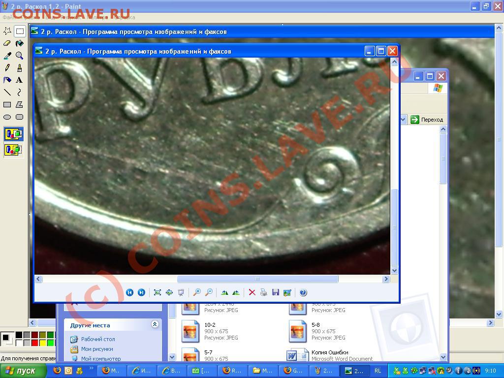Click viewer scroll-down arrow
The image size is (504, 378).
pyautogui.click(x=394, y=271)
